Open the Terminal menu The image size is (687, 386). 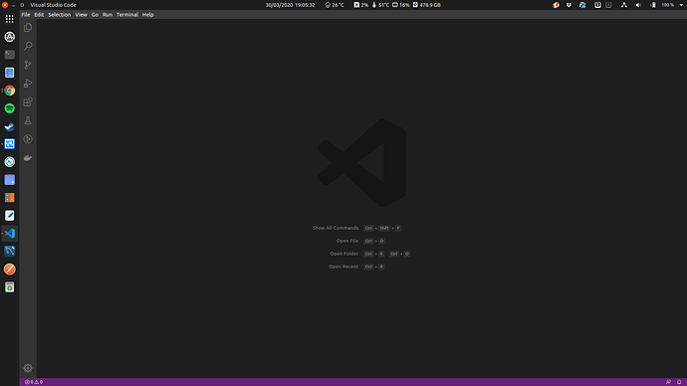point(127,15)
